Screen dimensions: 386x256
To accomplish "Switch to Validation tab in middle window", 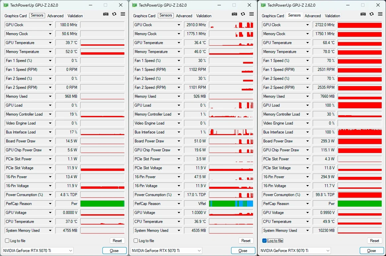I will point(204,16).
